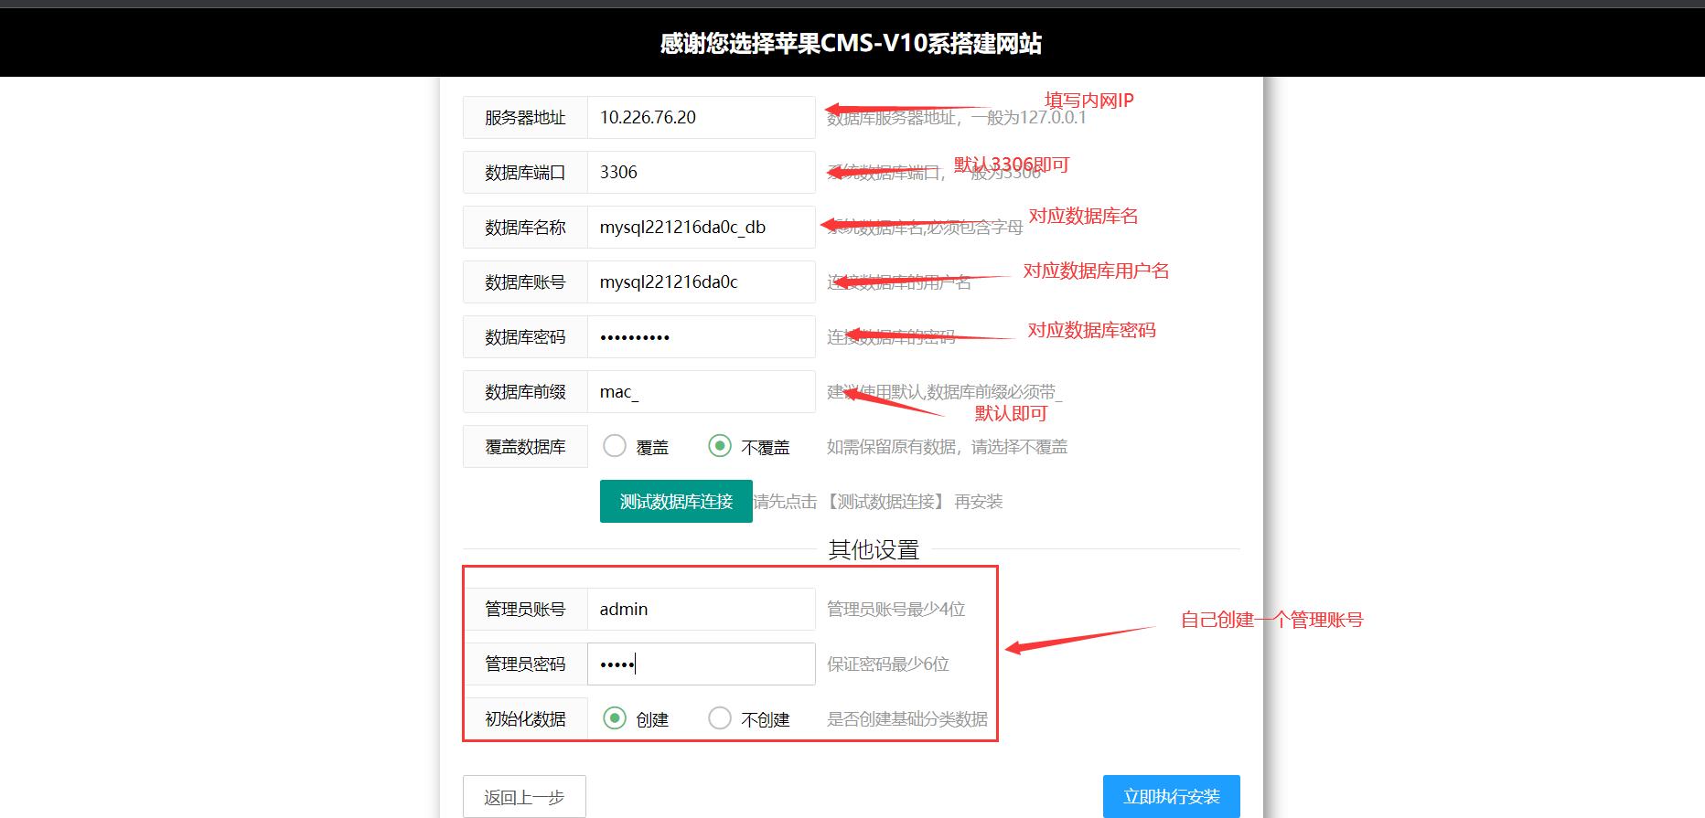Click hint text 保证密码最少6位

(888, 664)
